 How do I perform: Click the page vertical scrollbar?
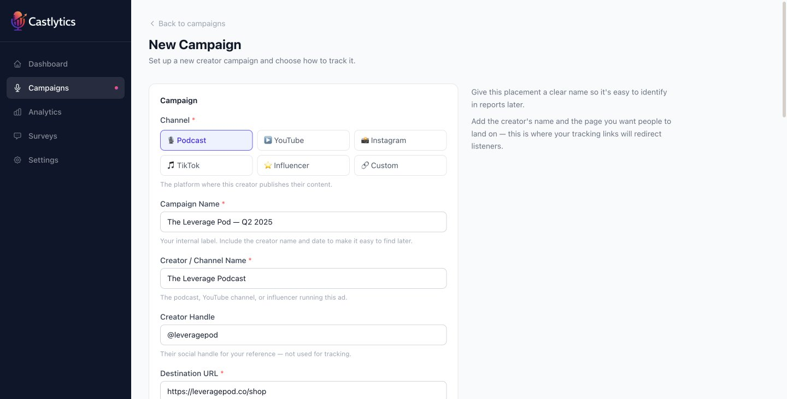[784, 60]
